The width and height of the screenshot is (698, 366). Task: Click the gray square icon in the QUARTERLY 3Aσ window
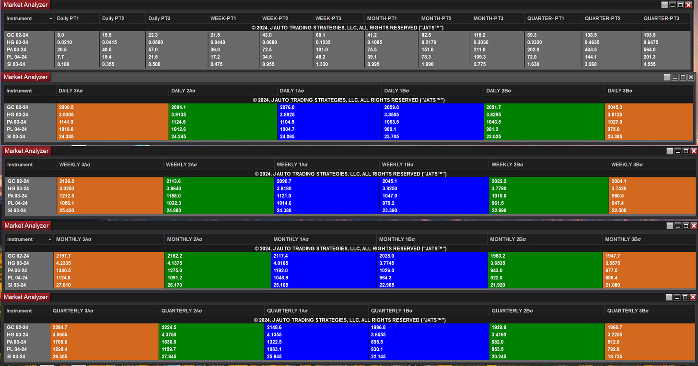[669, 297]
